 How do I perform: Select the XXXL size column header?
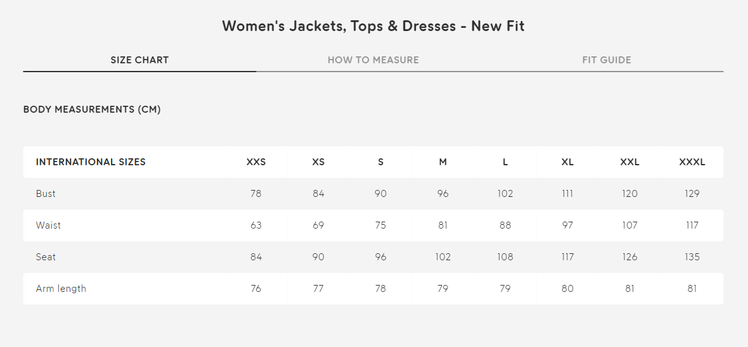(x=692, y=162)
